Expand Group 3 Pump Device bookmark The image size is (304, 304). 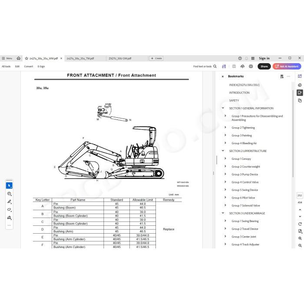225,174
